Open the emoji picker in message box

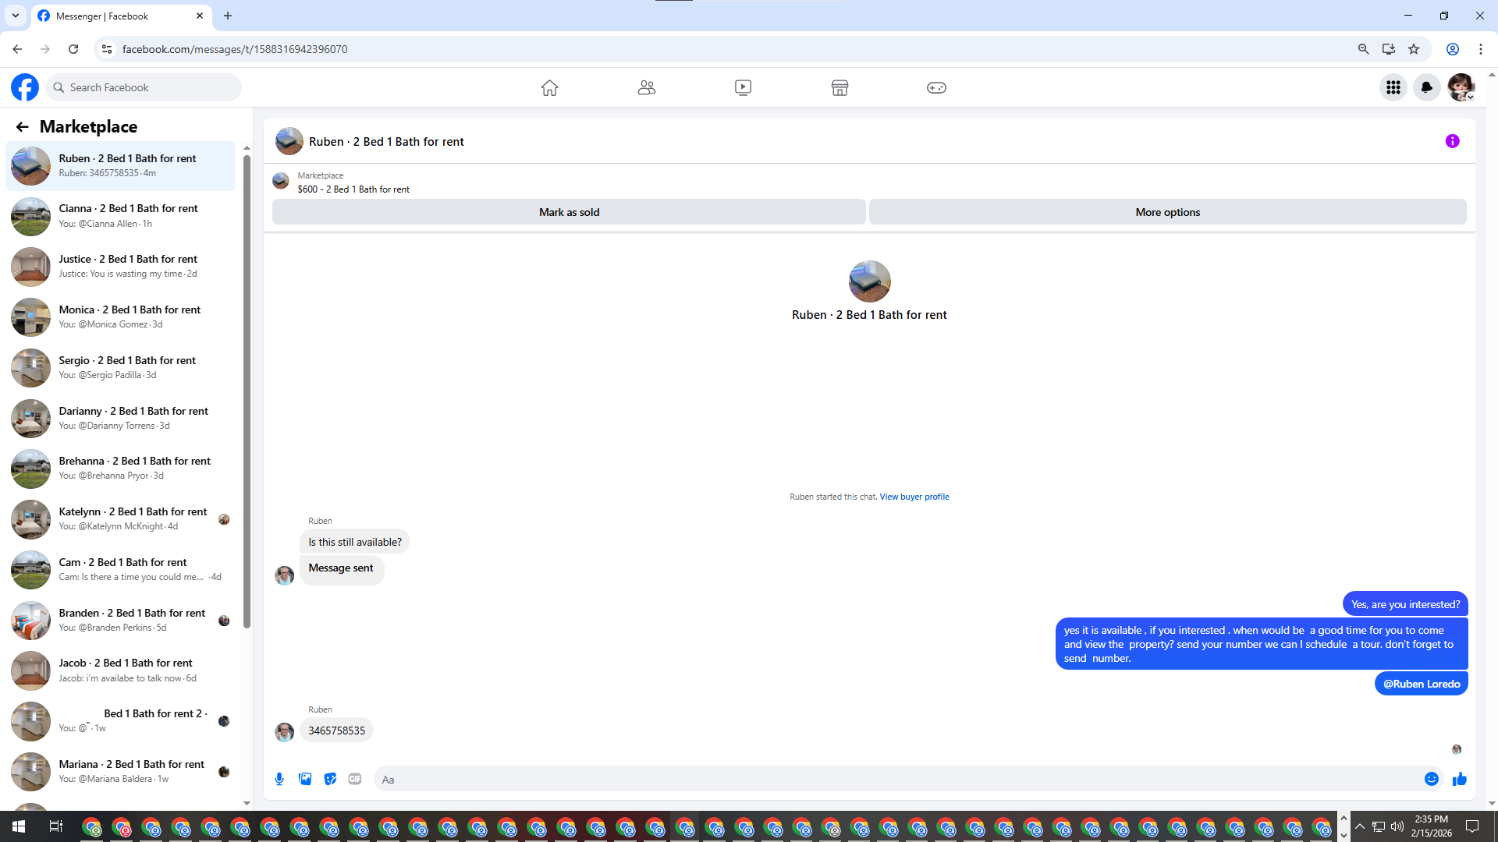(x=1431, y=779)
